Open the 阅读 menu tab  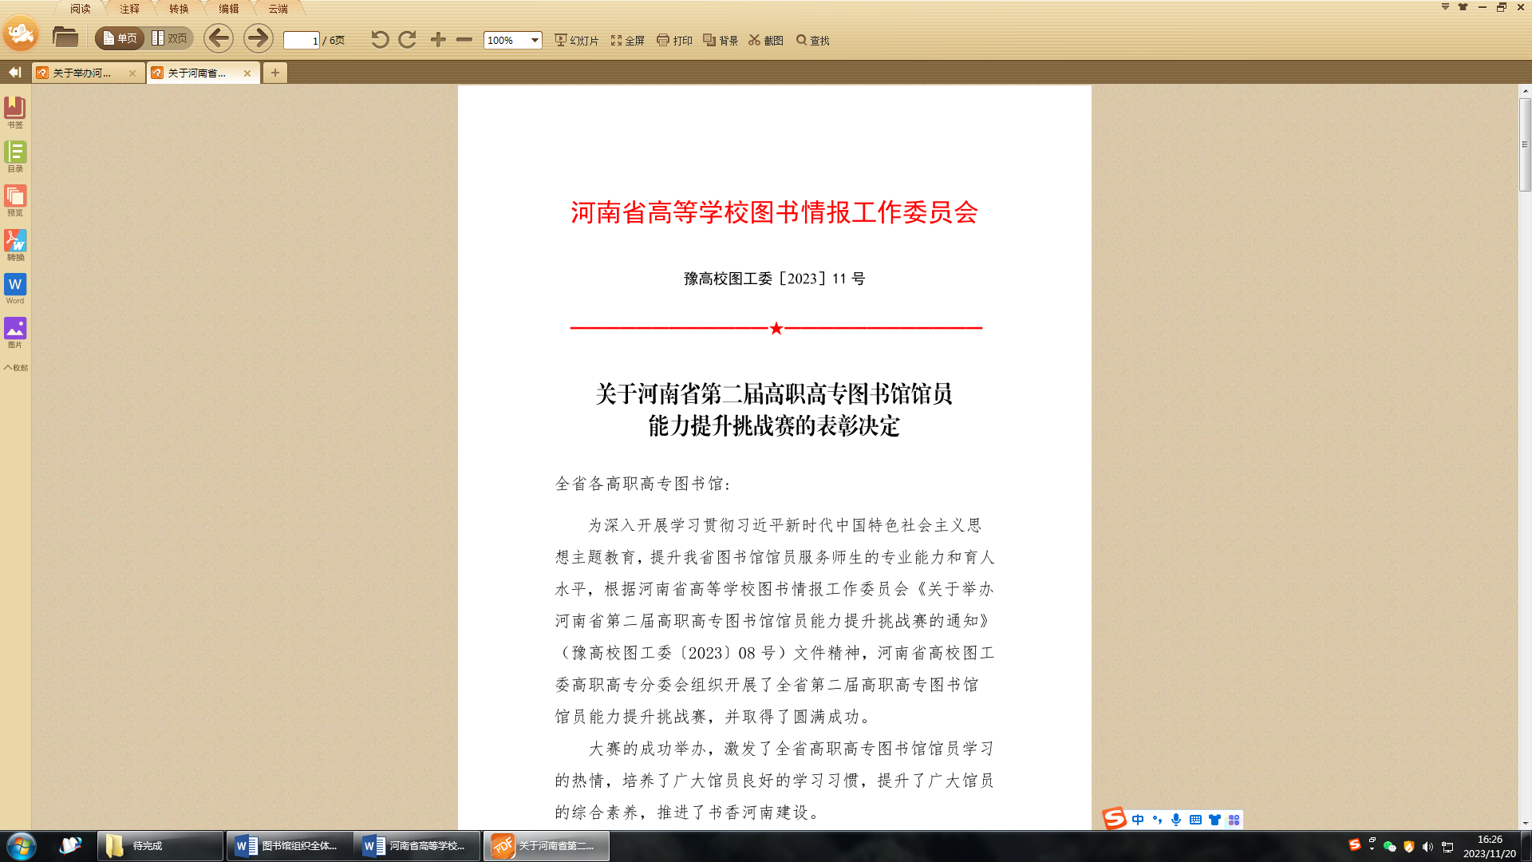pyautogui.click(x=80, y=9)
